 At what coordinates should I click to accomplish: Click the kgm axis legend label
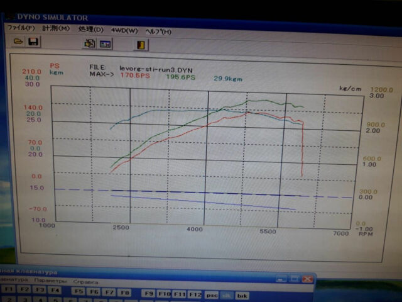[57, 72]
